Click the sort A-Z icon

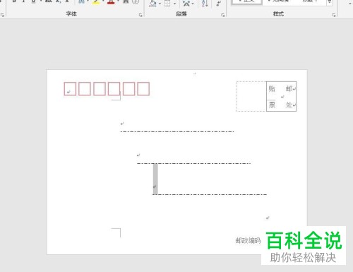pos(205,3)
